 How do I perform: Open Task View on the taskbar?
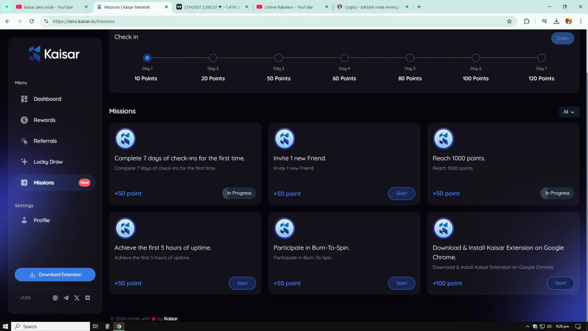pos(96,326)
